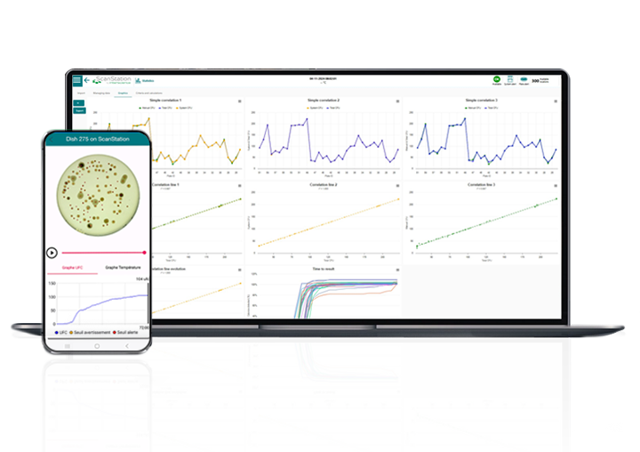Click the Export button in the left panel

pos(78,111)
